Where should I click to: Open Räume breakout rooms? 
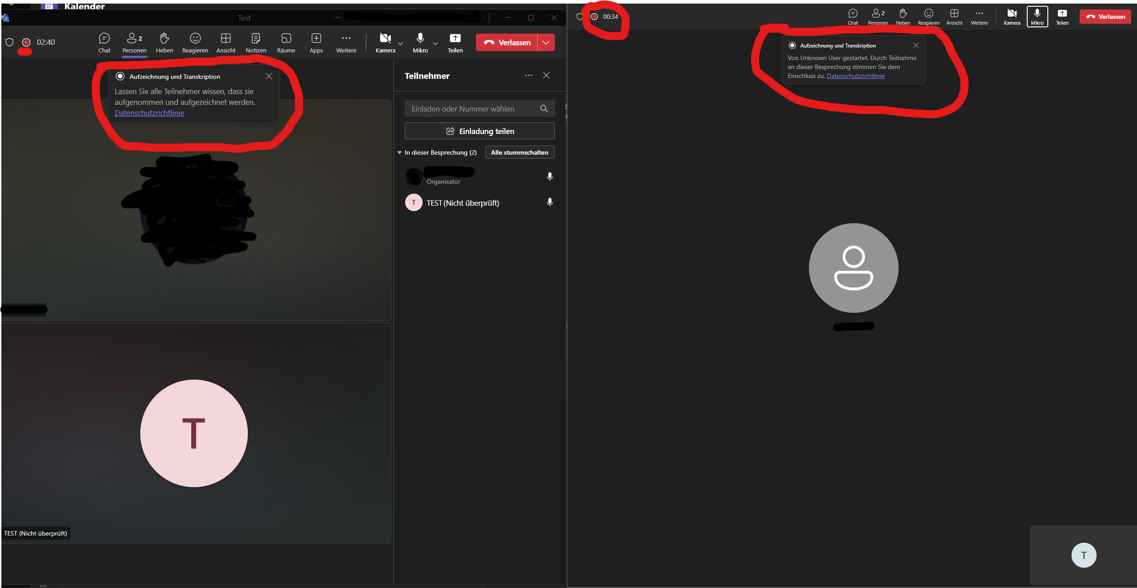286,43
